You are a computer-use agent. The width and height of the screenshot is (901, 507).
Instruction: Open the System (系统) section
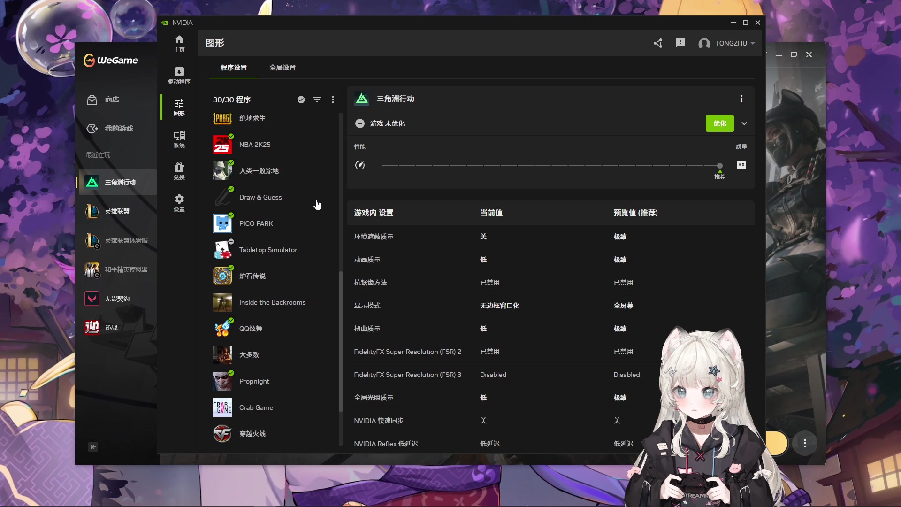tap(179, 139)
